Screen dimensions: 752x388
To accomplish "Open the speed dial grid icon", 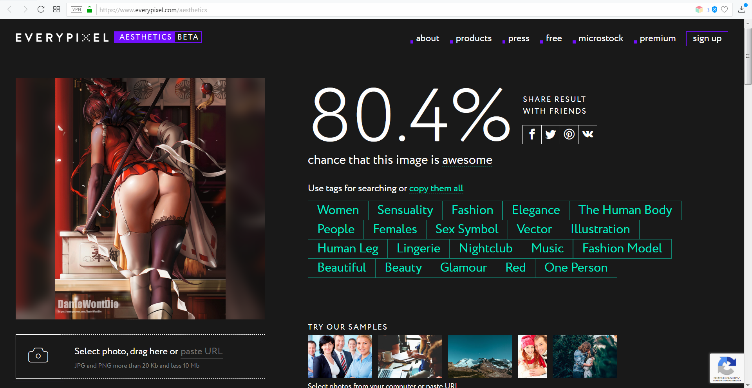I will click(x=56, y=9).
